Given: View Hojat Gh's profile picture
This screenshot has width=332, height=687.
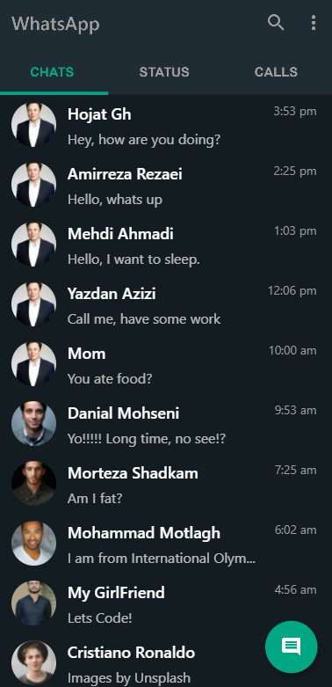Looking at the screenshot, I should pos(33,125).
